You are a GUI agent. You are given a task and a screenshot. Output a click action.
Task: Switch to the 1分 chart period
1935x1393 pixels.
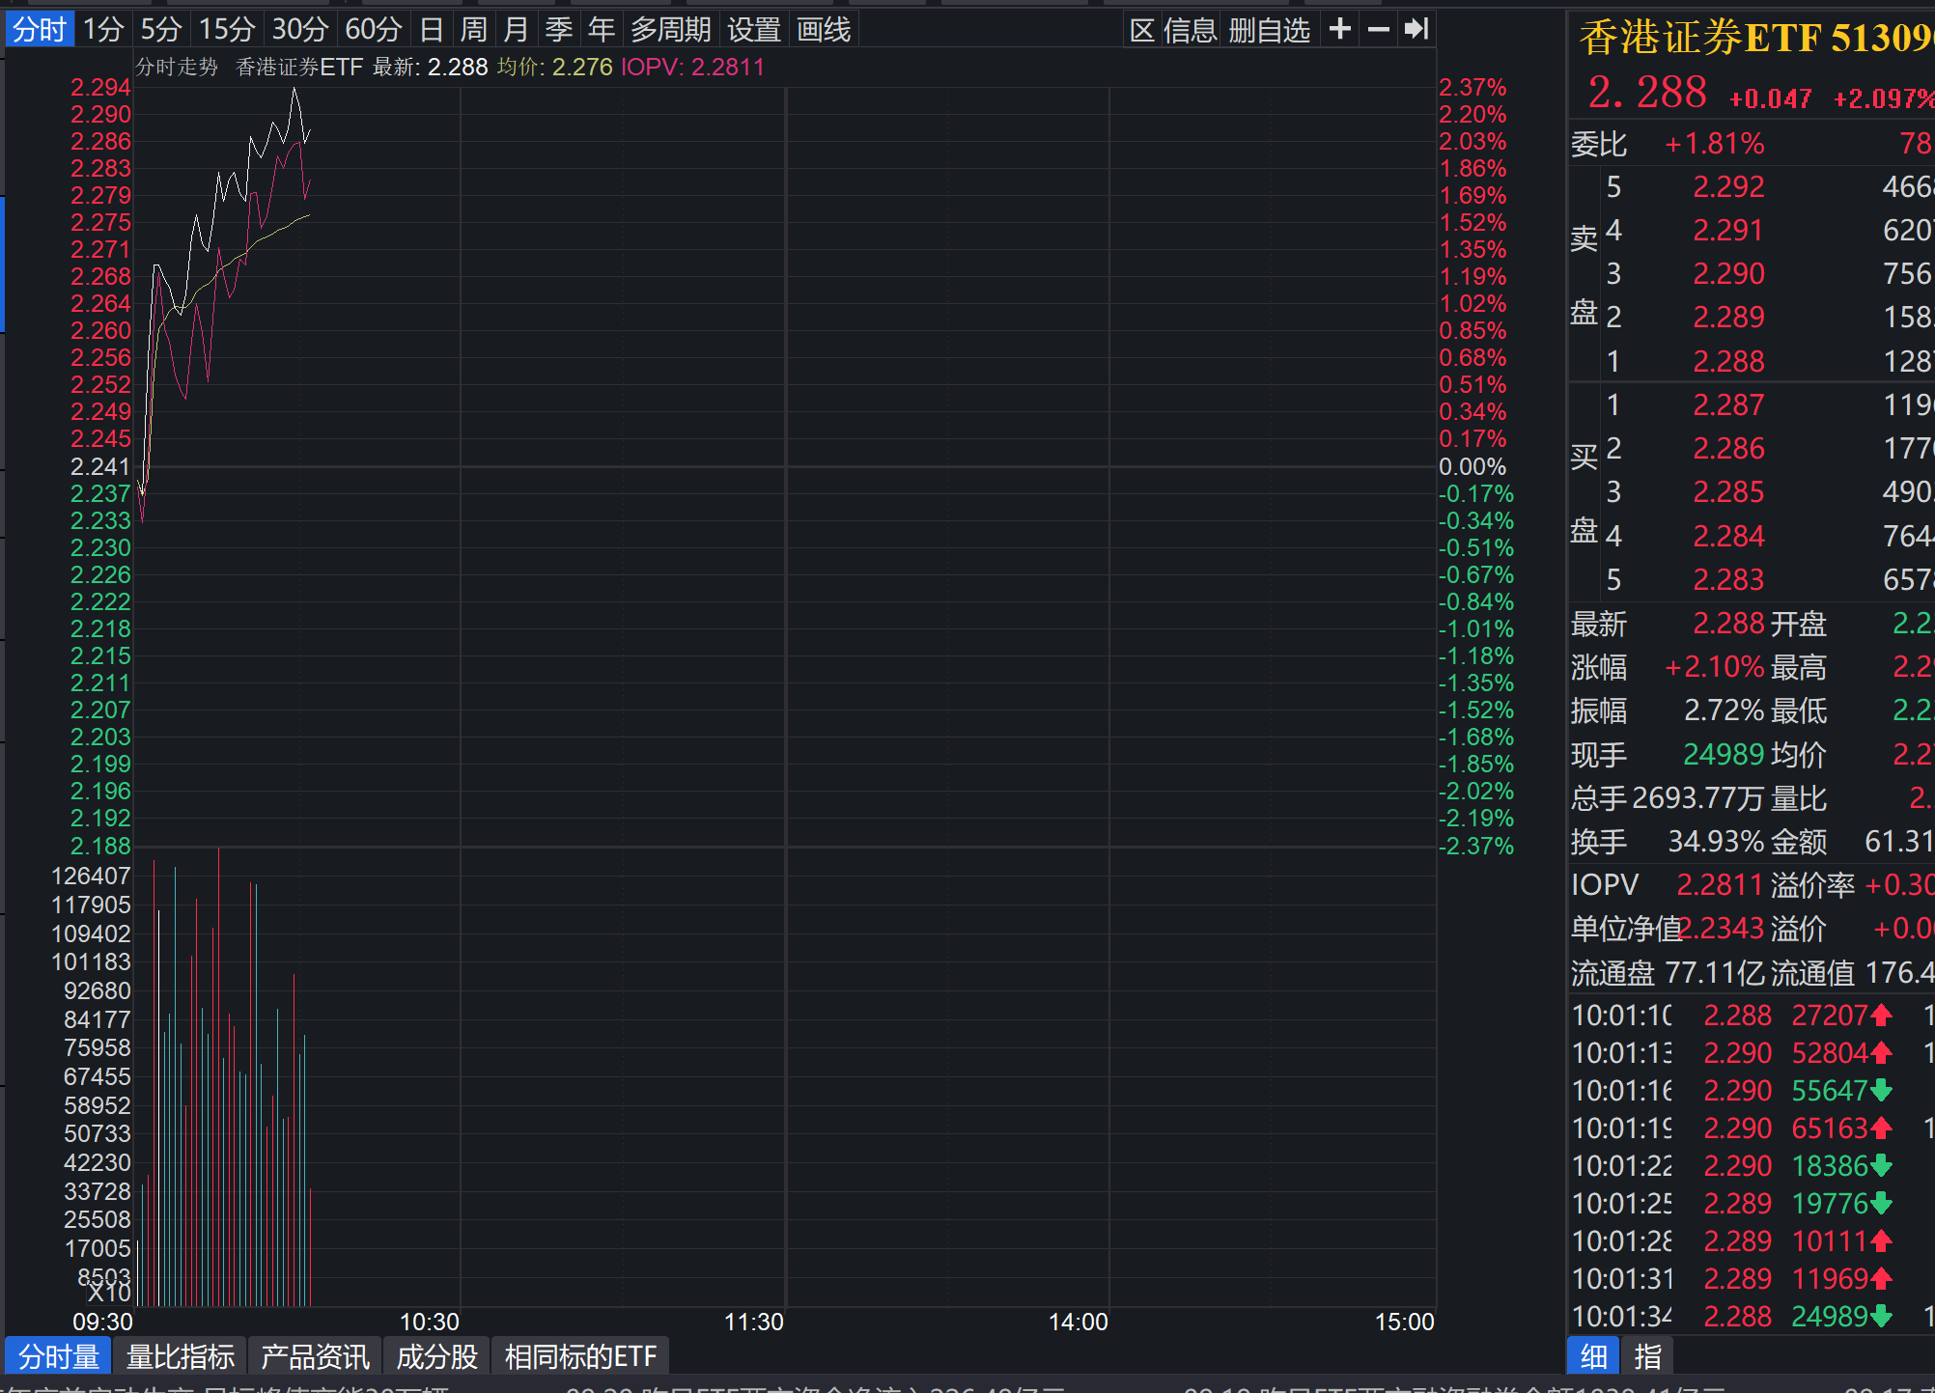pyautogui.click(x=103, y=29)
